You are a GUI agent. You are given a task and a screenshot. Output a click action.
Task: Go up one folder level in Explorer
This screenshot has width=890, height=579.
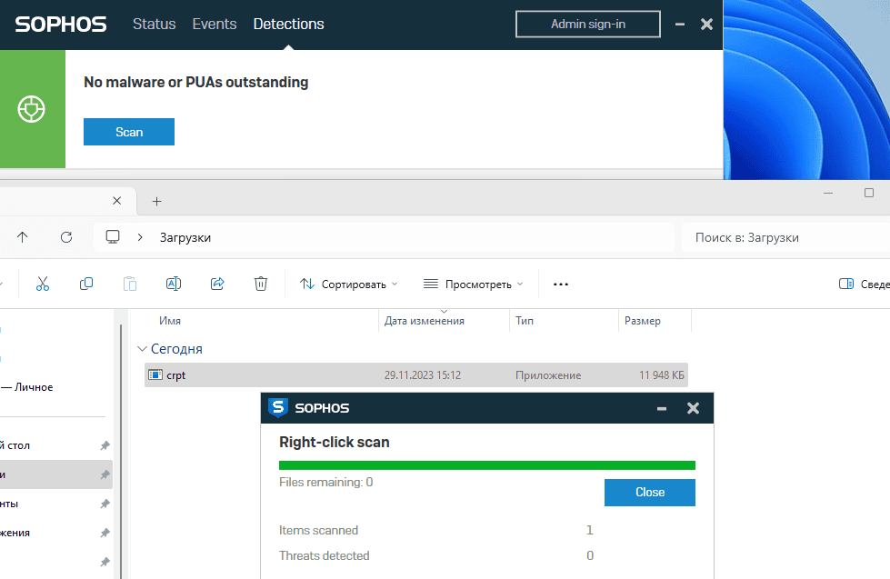22,237
